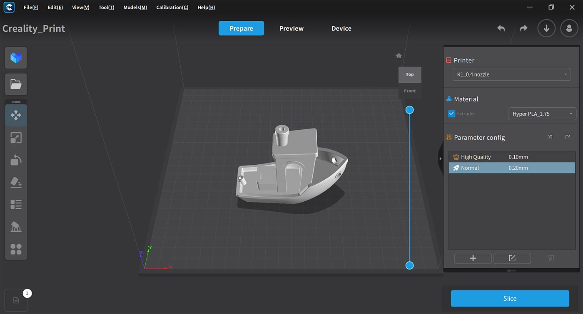
Task: Open the K1_0.4 nozzle printer dropdown
Action: [511, 74]
